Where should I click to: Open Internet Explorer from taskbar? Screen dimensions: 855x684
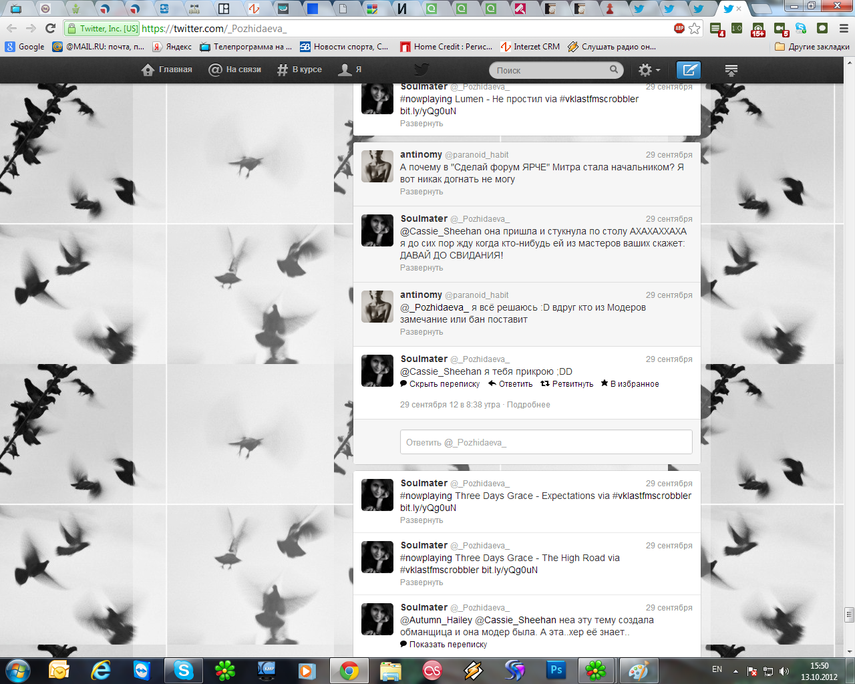100,670
